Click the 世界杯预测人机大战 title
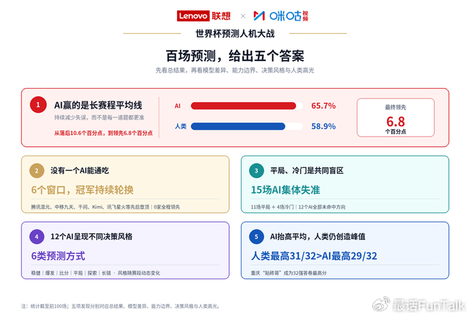The image size is (470, 317). pos(235,34)
